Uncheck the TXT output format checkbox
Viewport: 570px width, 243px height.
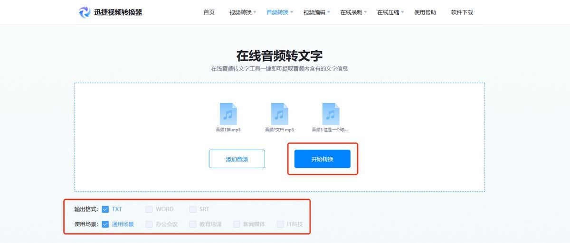click(105, 209)
